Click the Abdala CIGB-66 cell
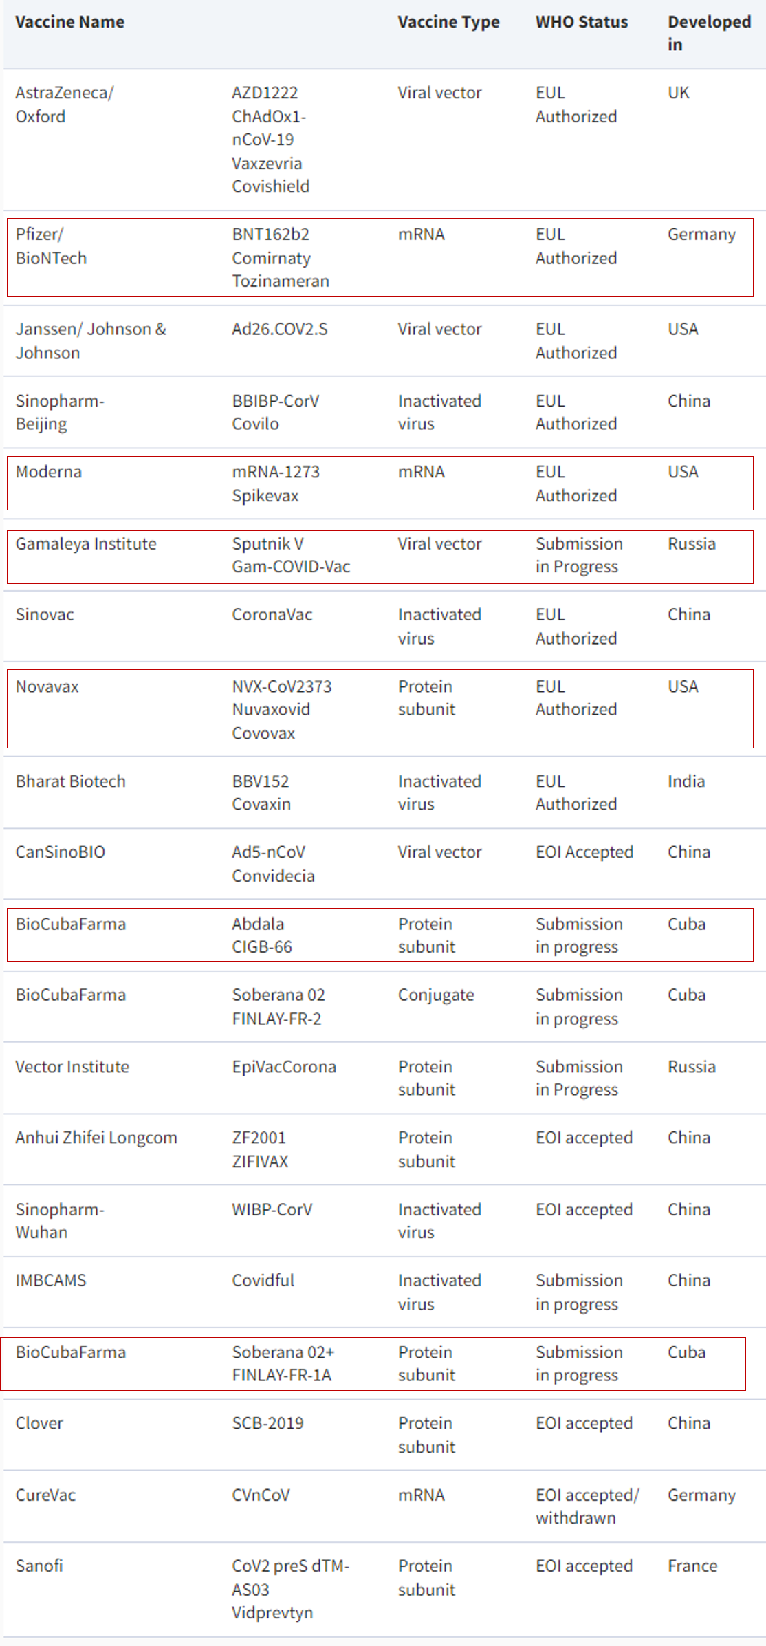The width and height of the screenshot is (766, 1646). pyautogui.click(x=262, y=935)
